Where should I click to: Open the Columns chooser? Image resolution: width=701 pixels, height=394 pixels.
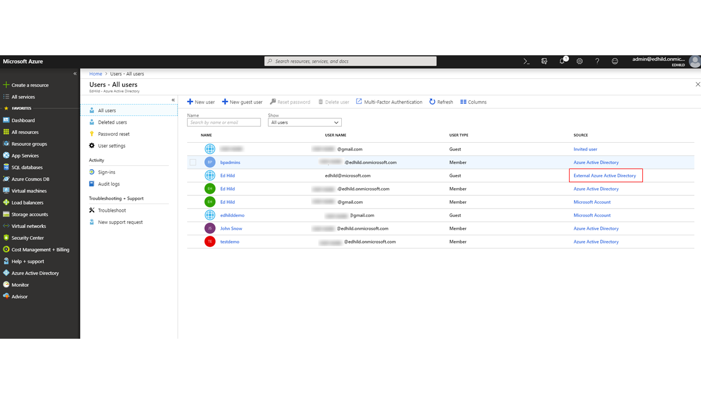(x=474, y=102)
